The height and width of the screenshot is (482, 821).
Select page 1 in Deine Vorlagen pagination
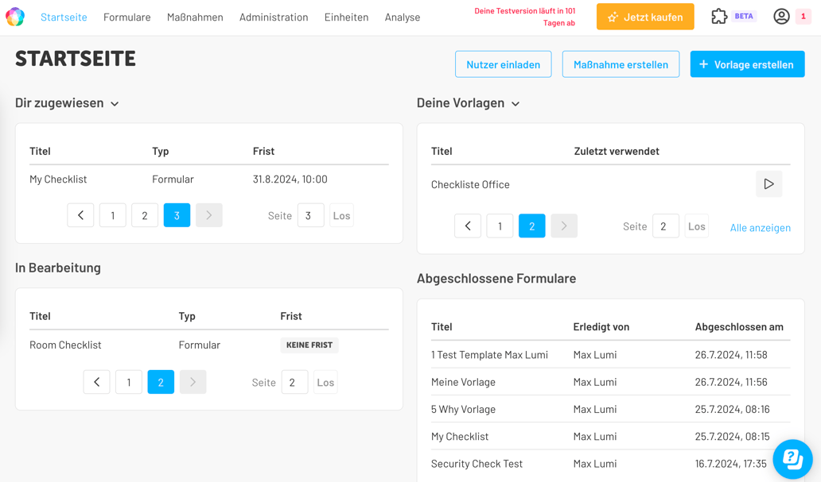coord(500,226)
